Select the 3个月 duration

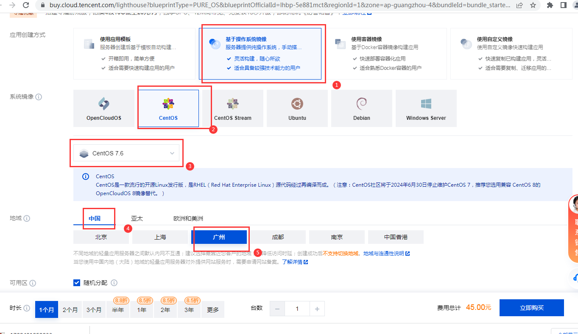click(94, 309)
